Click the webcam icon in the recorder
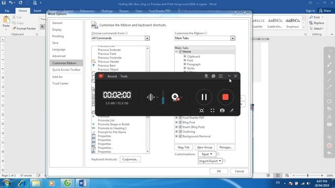Screen dimensions: 335x188 (x=175, y=97)
